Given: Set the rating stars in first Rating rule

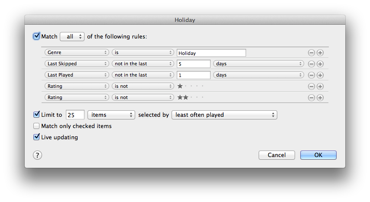Looking at the screenshot, I should 191,86.
